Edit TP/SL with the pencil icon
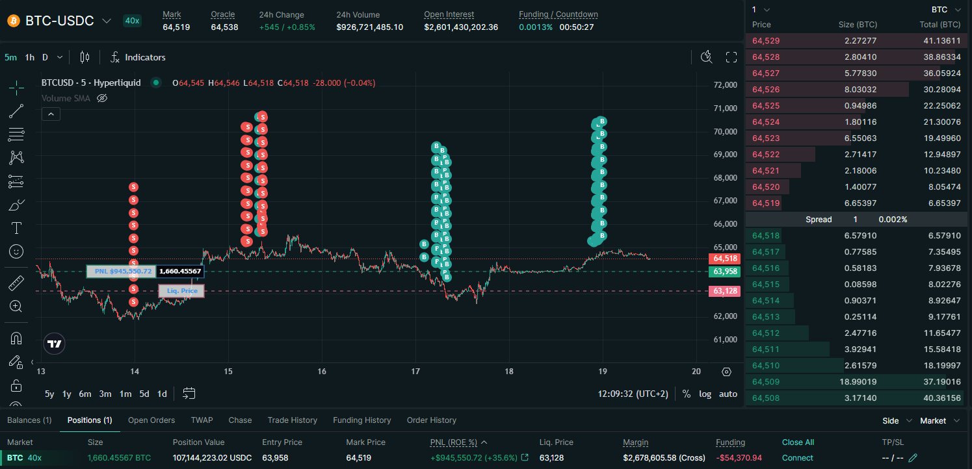Image resolution: width=972 pixels, height=469 pixels. [913, 458]
